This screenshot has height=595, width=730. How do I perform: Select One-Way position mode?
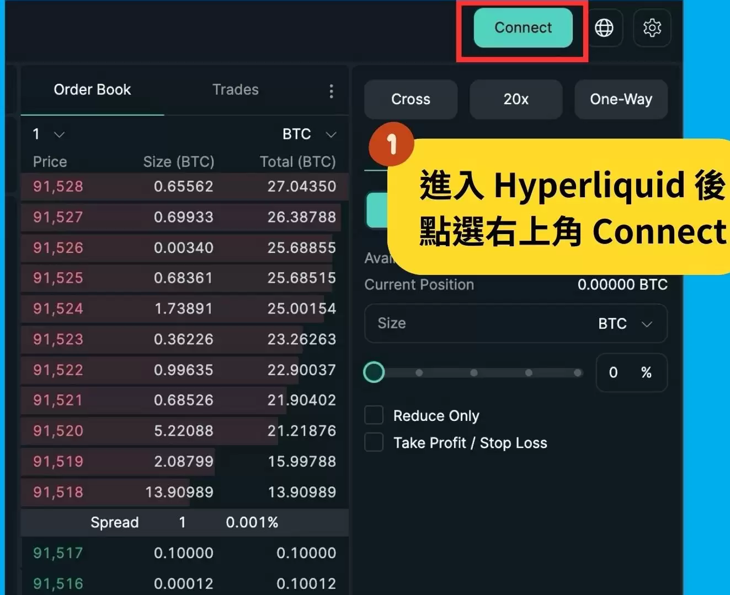coord(621,100)
